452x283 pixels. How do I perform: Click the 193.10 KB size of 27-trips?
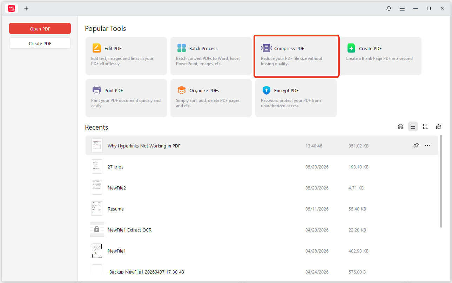point(358,167)
